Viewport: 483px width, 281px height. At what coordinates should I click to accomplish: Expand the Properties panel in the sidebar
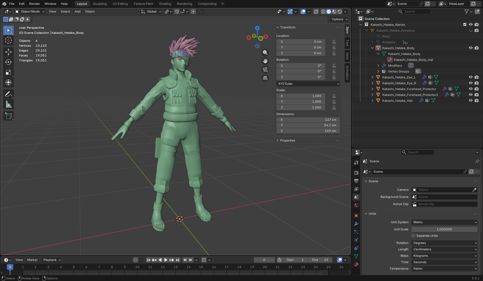(287, 140)
